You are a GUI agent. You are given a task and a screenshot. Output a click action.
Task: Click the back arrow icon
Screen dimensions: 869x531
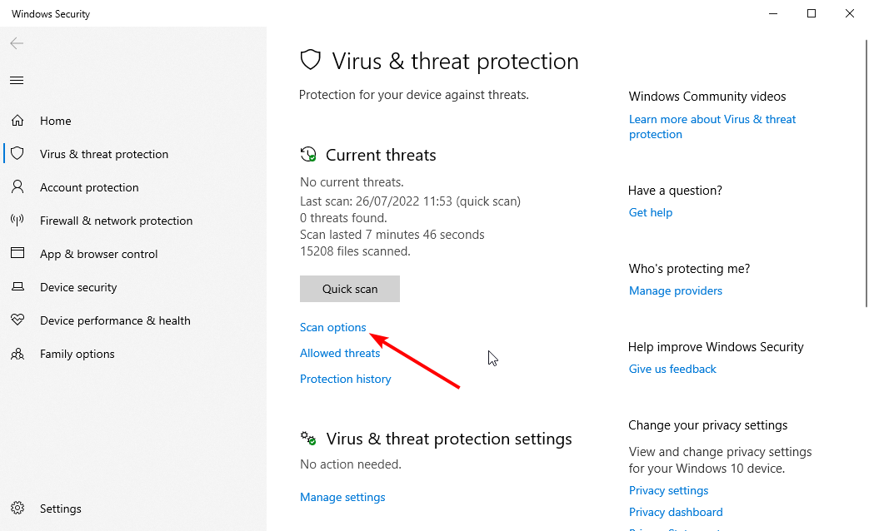pos(17,43)
